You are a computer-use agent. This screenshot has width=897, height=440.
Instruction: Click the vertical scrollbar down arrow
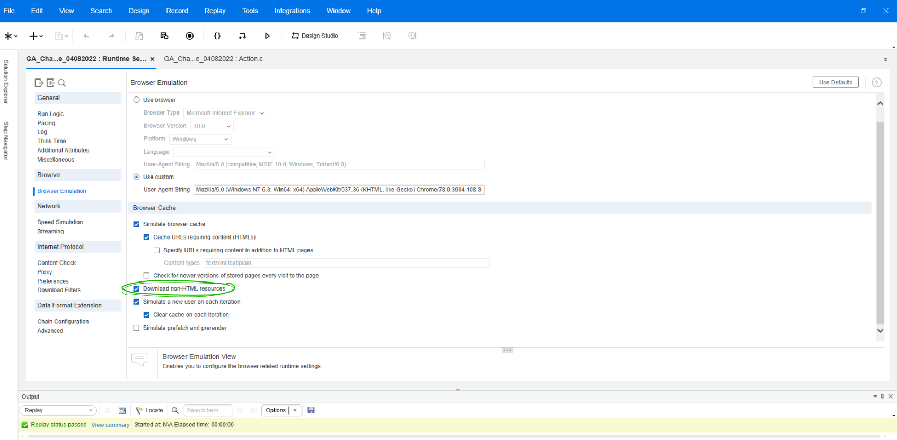click(x=880, y=330)
